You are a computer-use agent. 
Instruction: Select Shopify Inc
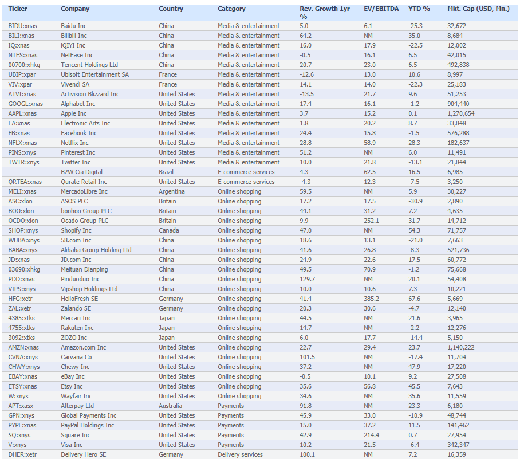[x=76, y=230]
